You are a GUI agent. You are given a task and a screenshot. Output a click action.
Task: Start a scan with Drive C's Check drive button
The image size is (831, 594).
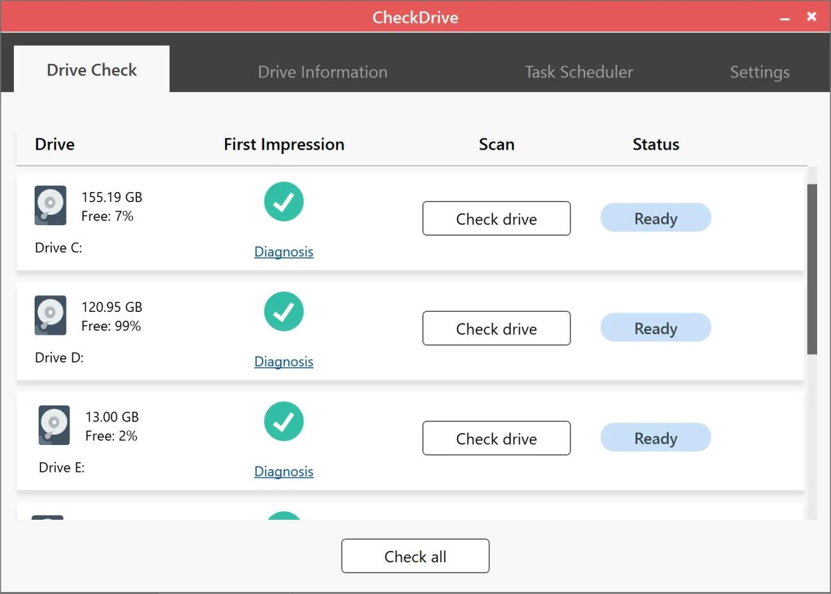496,218
